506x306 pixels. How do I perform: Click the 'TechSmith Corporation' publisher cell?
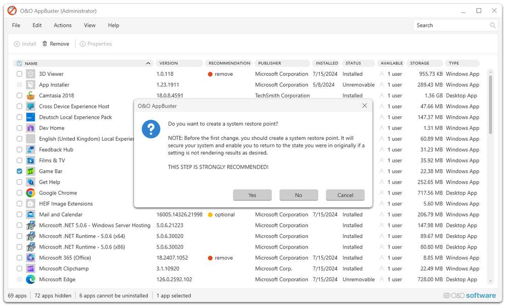[x=282, y=95]
